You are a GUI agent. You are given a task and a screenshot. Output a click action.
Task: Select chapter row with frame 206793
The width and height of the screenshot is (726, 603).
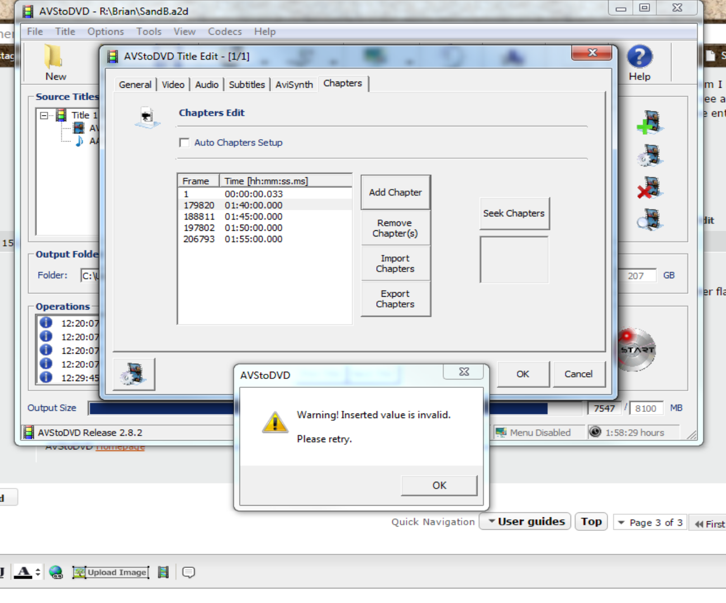pos(265,239)
